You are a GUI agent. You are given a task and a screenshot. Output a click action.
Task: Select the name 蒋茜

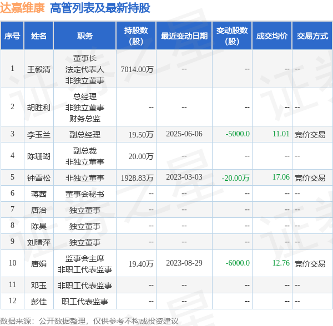coord(39,194)
